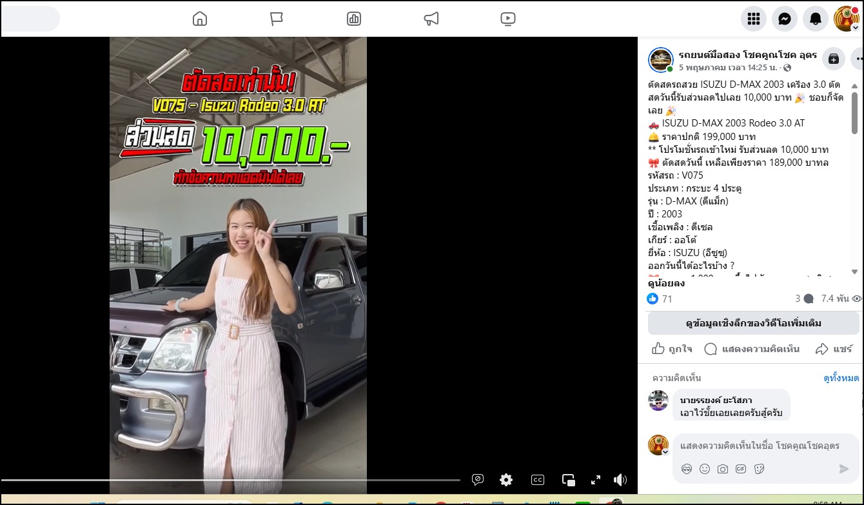Open the Pages flag tab
The width and height of the screenshot is (864, 505).
277,19
